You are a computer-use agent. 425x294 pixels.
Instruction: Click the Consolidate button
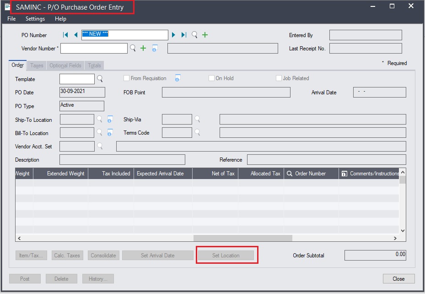tap(103, 256)
